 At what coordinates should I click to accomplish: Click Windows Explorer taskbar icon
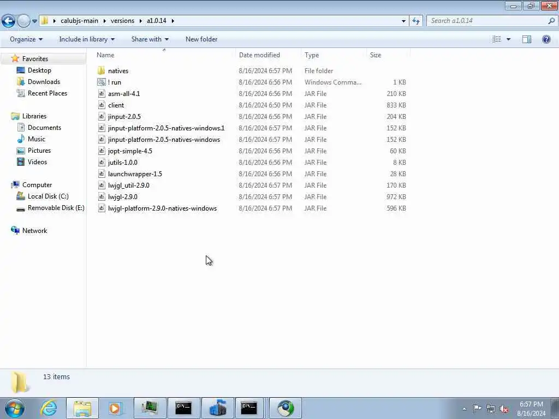[x=82, y=408]
